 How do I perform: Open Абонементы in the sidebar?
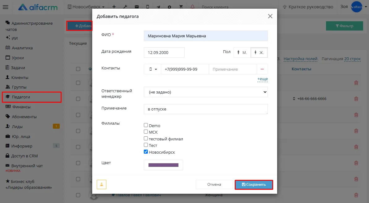click(x=21, y=117)
